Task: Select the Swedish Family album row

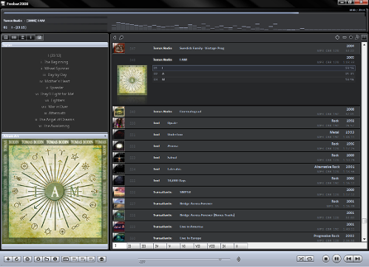Action: (x=236, y=48)
